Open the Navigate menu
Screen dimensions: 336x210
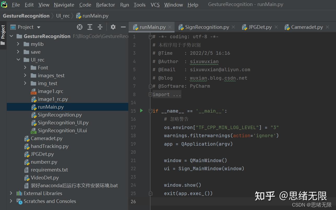pos(64,5)
